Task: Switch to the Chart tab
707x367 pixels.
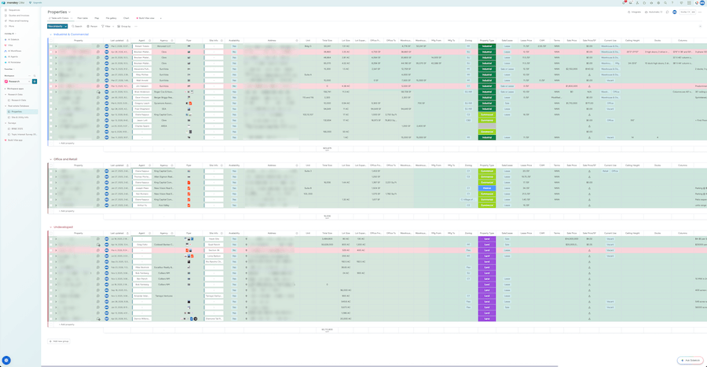Action: click(x=126, y=19)
